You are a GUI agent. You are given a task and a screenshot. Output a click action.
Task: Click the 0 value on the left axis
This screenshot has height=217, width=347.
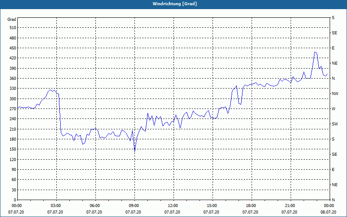[x=15, y=200]
